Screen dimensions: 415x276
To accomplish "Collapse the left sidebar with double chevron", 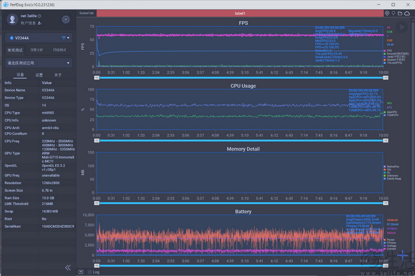I will coord(68,268).
